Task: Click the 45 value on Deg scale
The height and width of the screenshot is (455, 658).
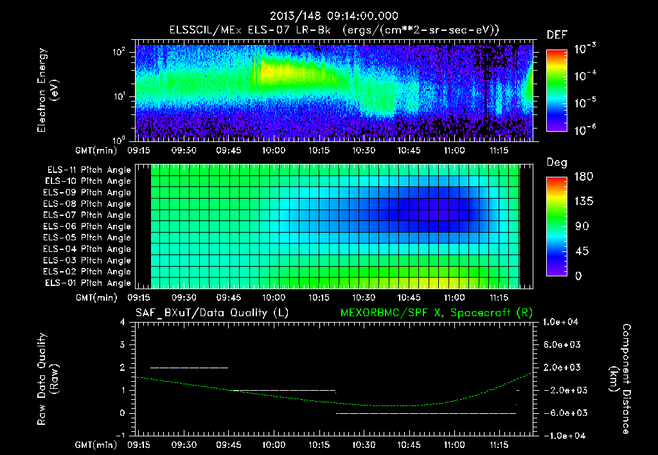Action: (x=582, y=251)
